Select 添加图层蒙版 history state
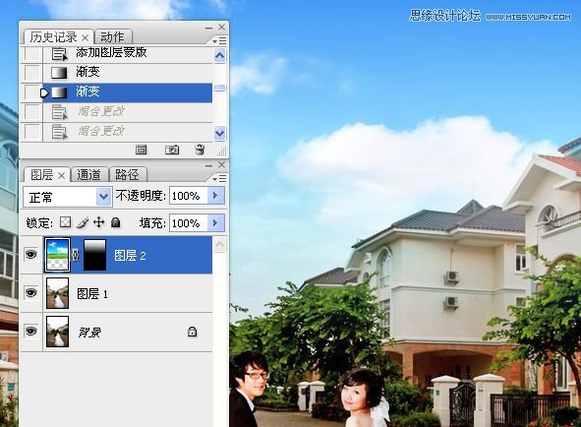Viewport: 581px width, 427px height. (128, 54)
